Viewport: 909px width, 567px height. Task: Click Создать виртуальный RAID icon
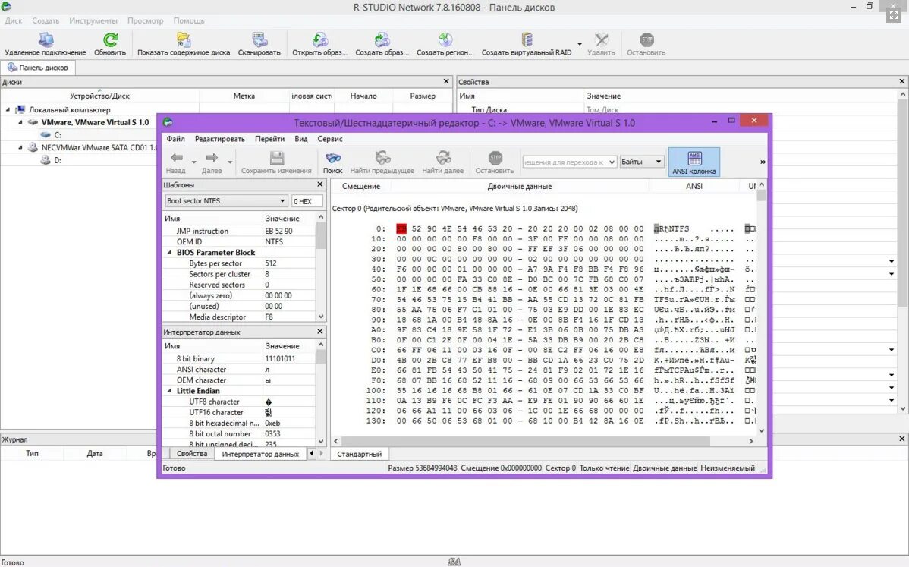coord(527,39)
